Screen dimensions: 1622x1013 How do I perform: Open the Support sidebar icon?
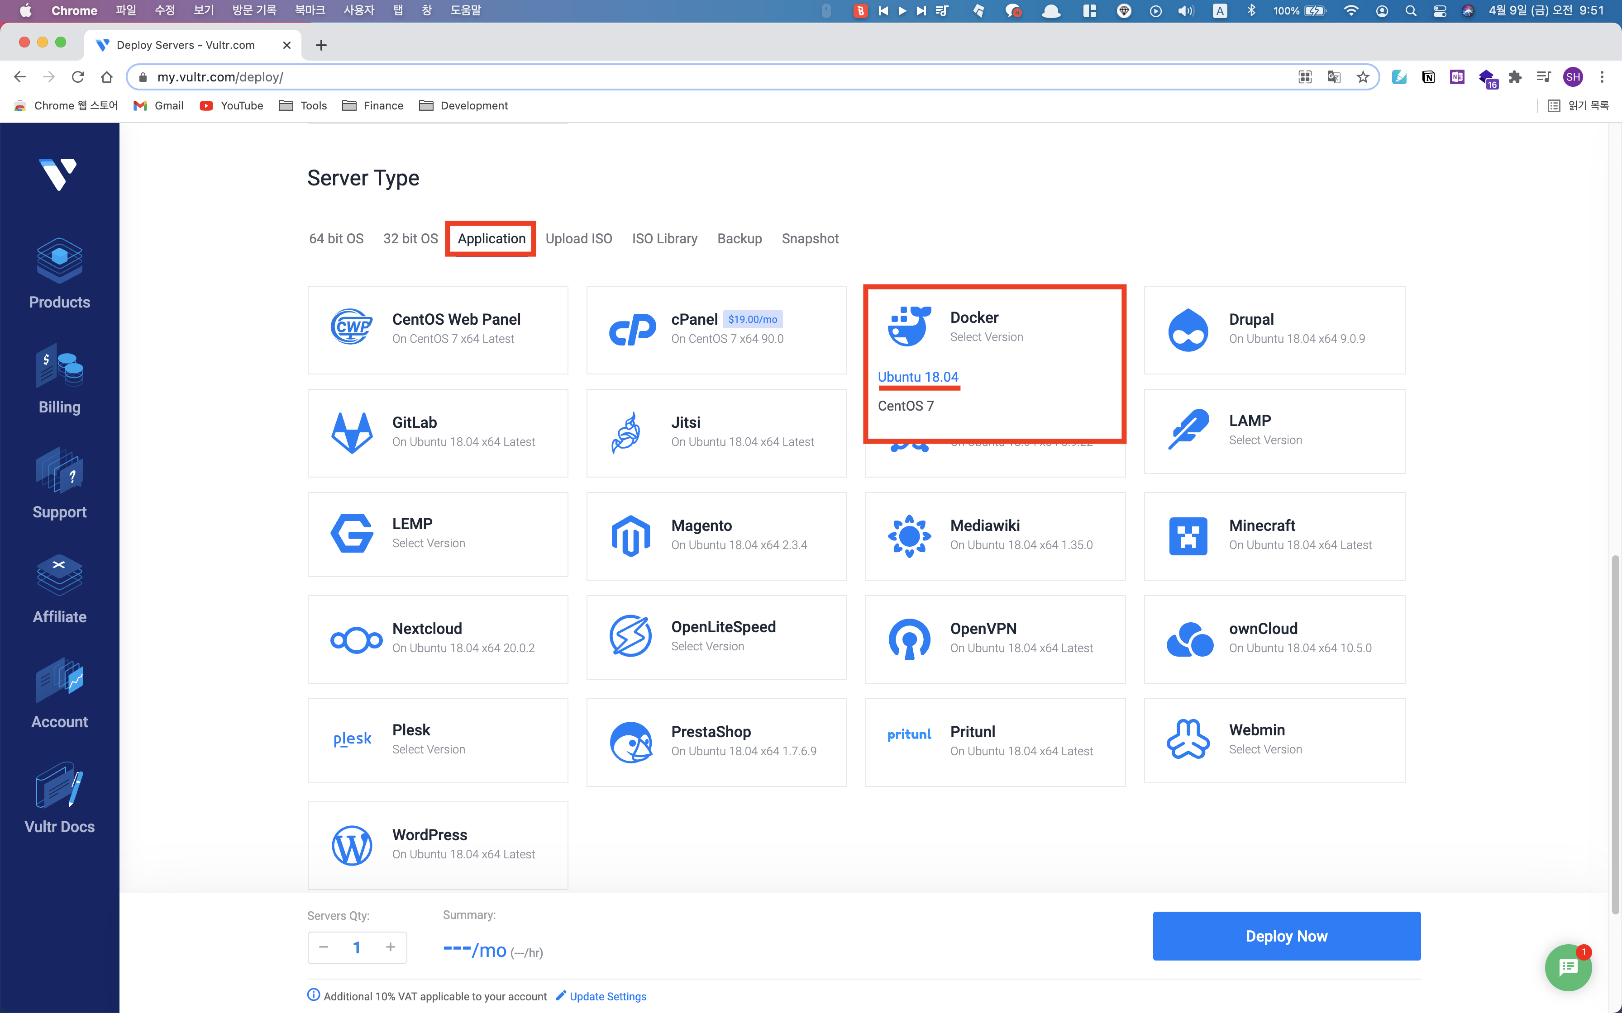(x=60, y=470)
